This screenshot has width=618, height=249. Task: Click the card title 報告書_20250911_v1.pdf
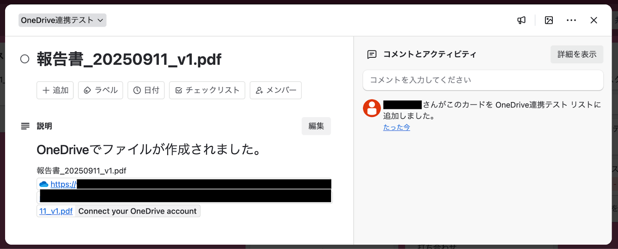pos(129,59)
